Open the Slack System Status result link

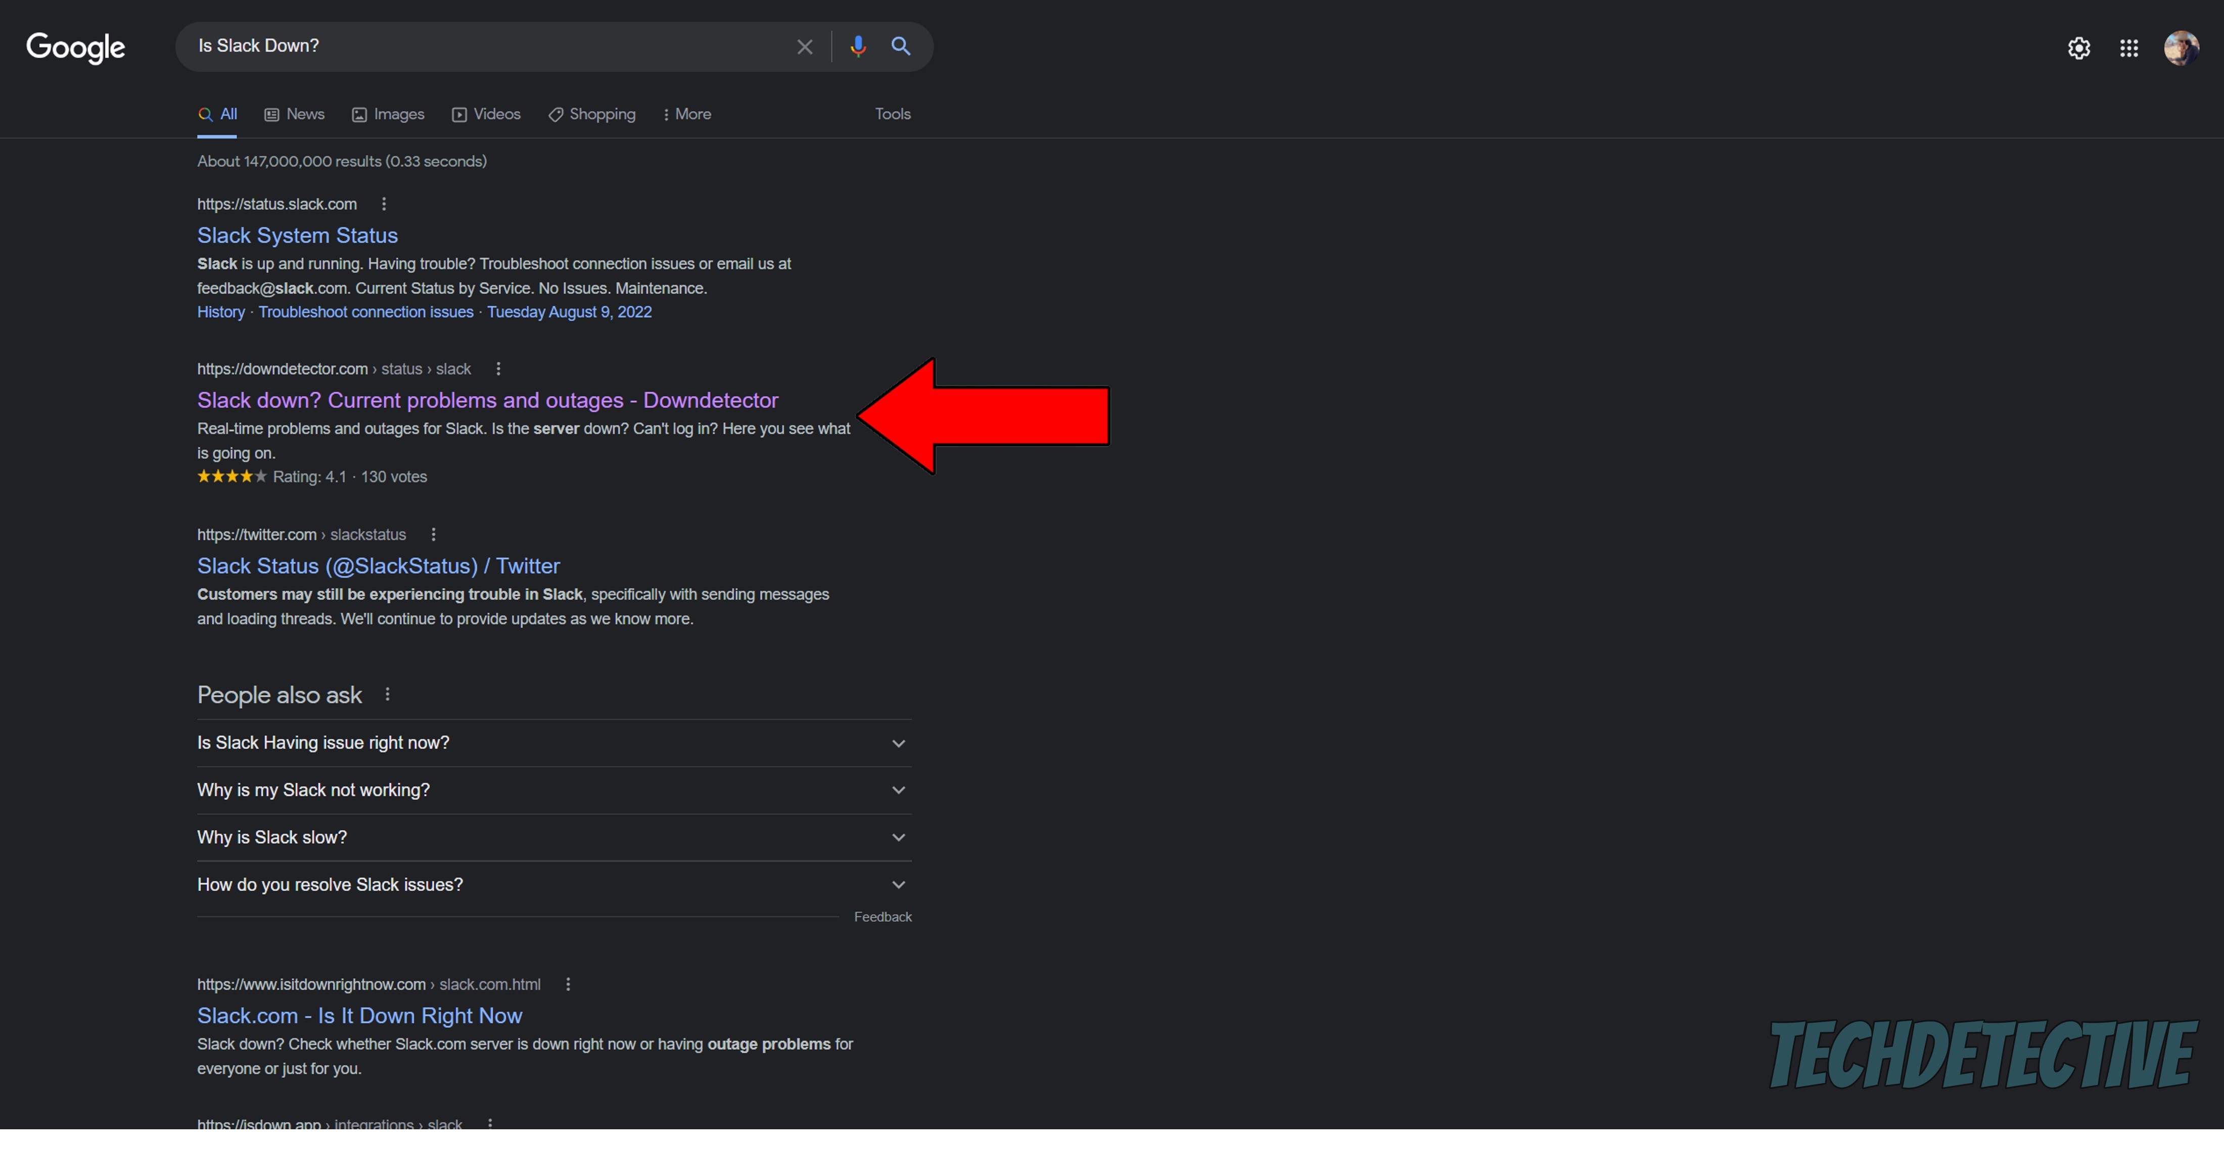(297, 235)
